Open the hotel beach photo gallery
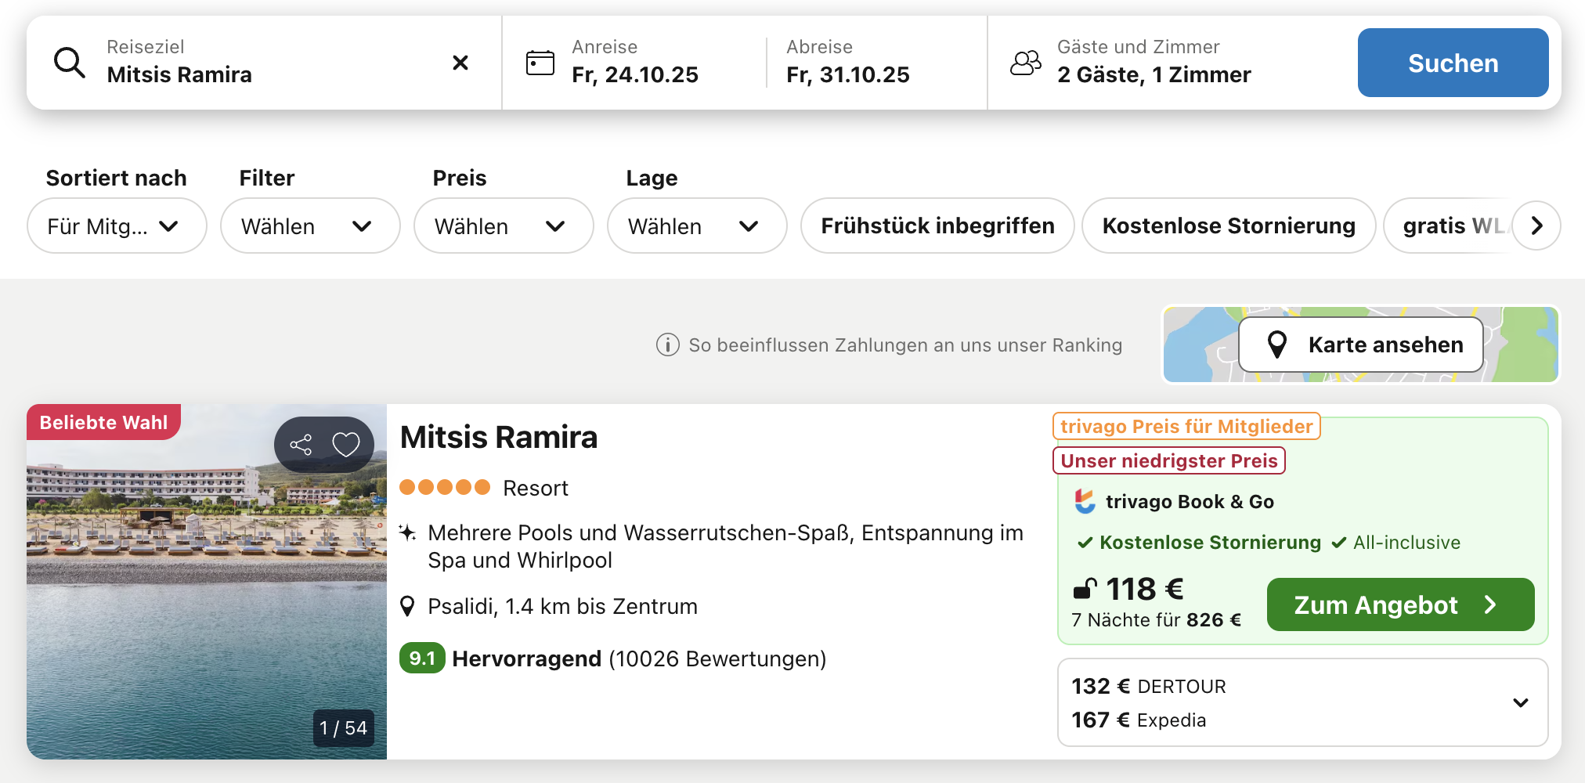 coord(207,582)
